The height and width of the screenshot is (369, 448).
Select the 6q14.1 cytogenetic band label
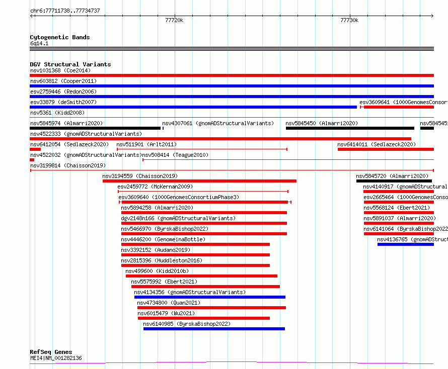pos(39,43)
